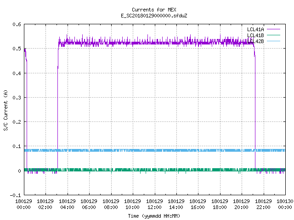
Task: Click the blue legend line sample for LCL42B
Action: click(273, 41)
